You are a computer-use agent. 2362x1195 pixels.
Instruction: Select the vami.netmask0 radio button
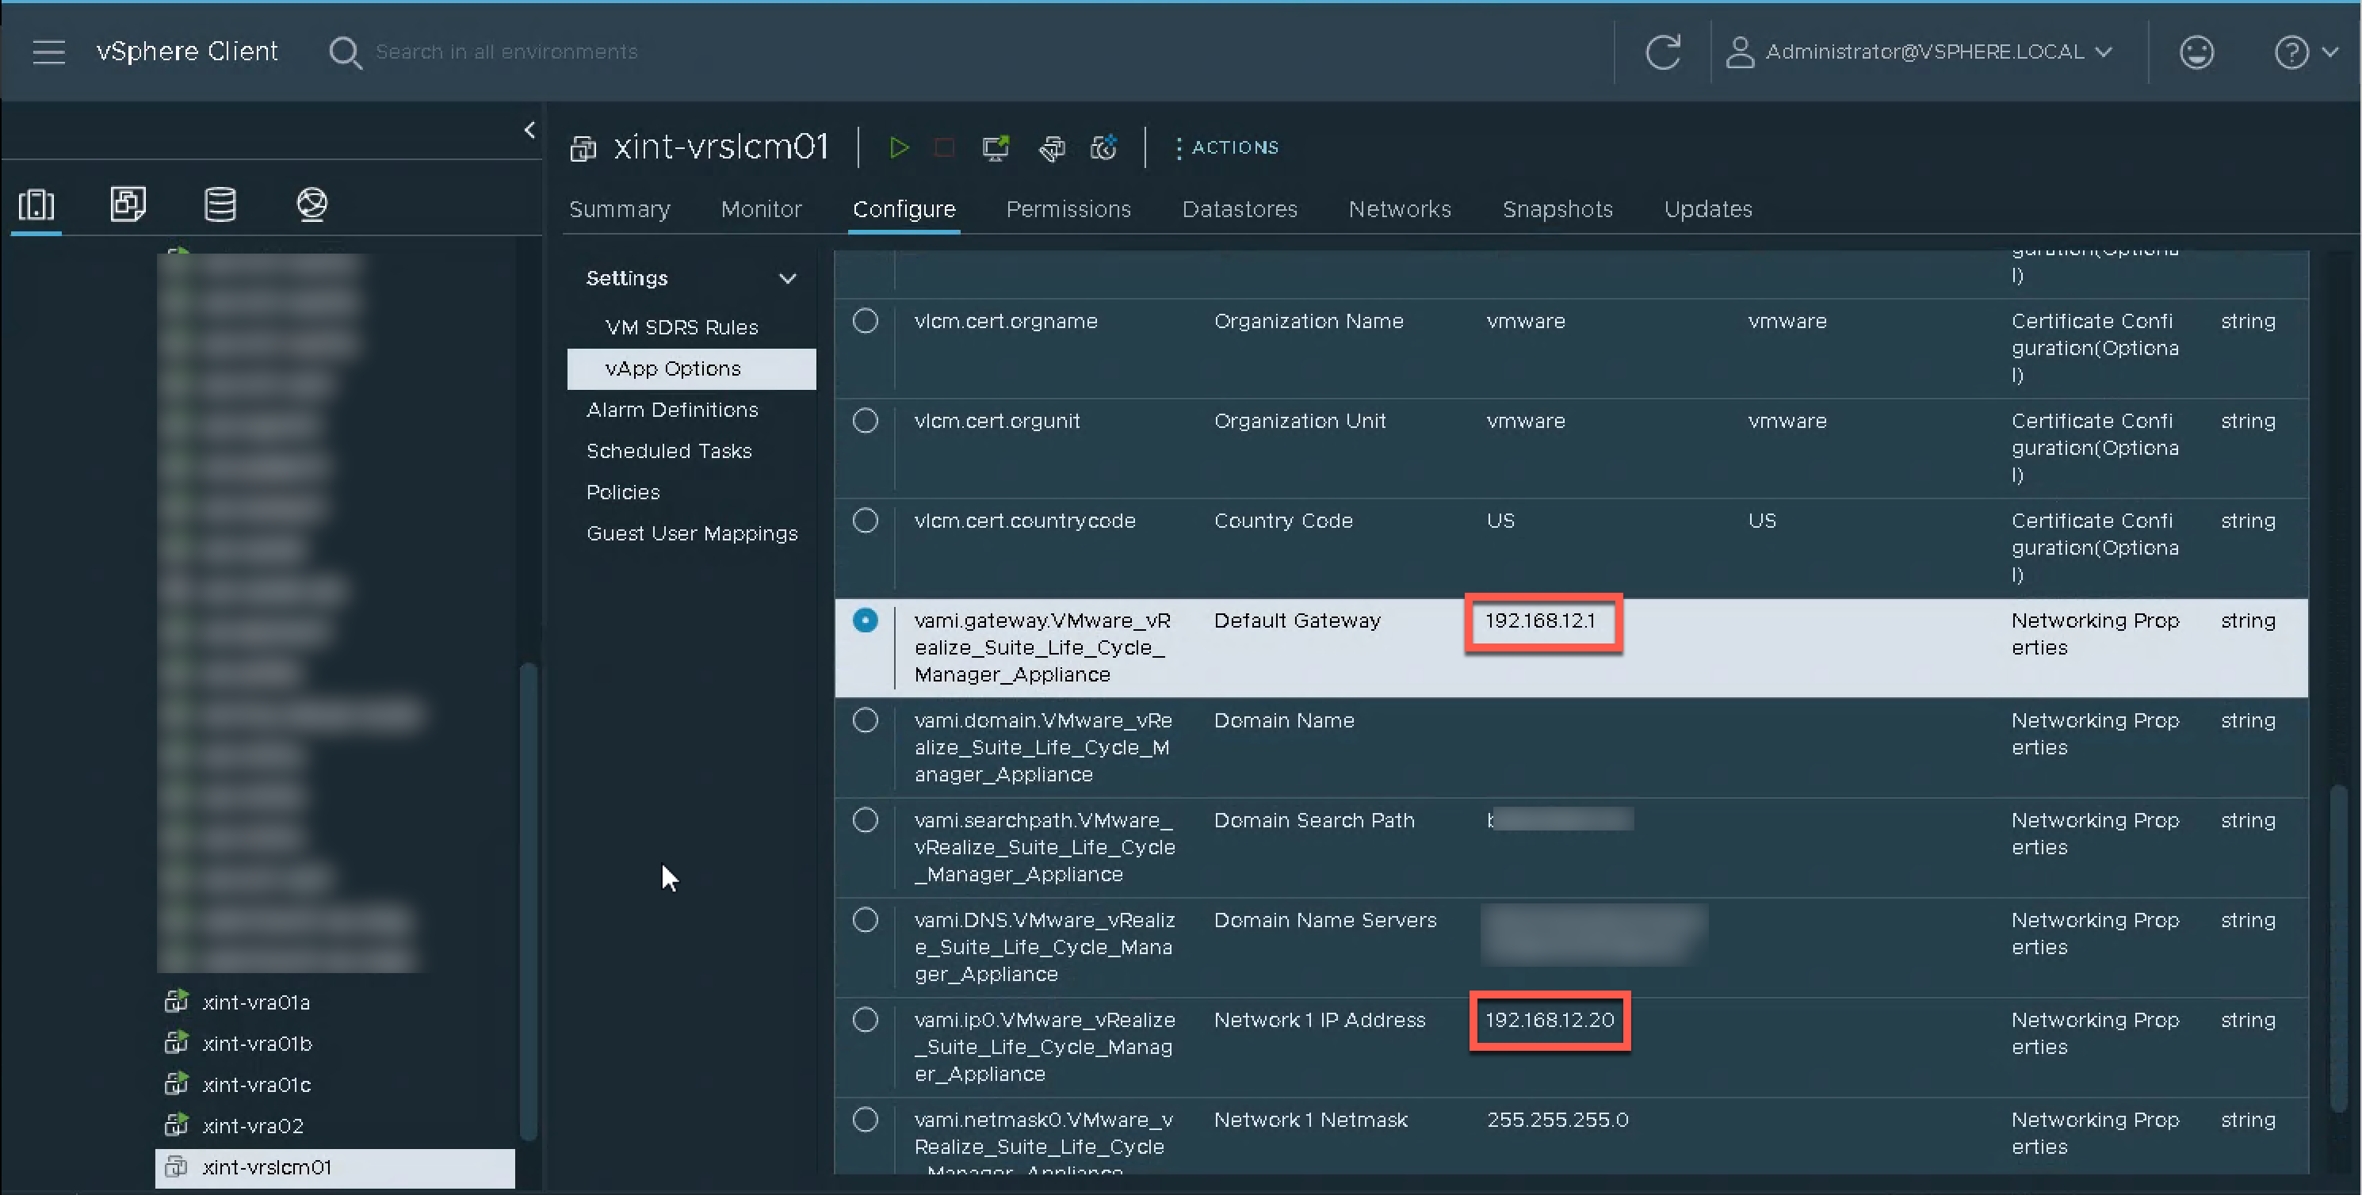865,1120
